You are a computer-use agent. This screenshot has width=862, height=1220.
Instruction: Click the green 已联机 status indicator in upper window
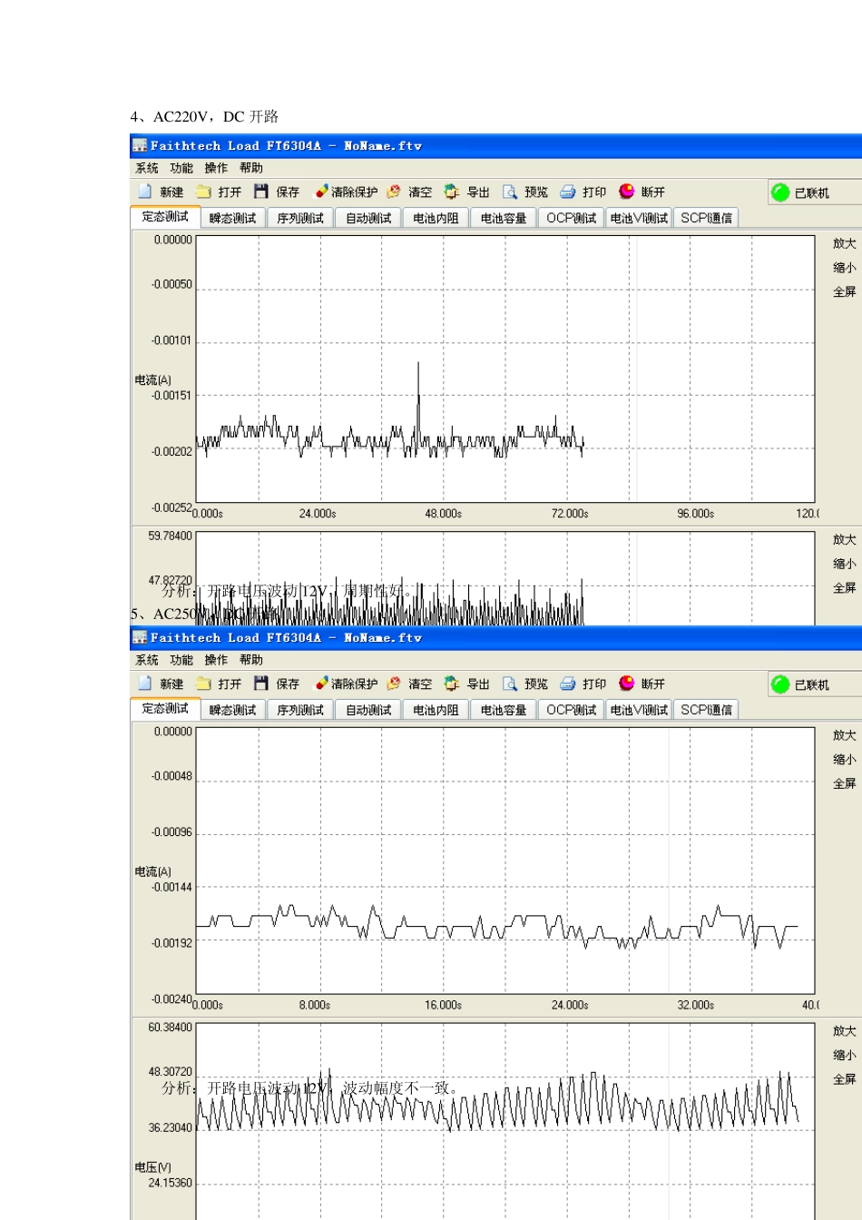coord(780,192)
